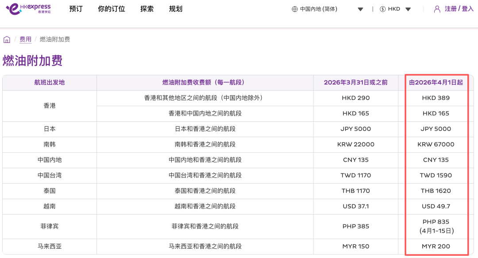
Task: Click the 燃油附加费收费额（每一航段） header
Action: pos(205,83)
